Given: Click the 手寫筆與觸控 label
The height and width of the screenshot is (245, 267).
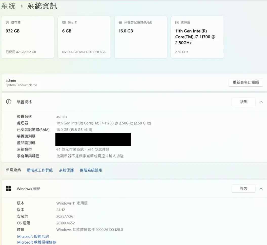Looking at the screenshot, I should click(x=28, y=156).
